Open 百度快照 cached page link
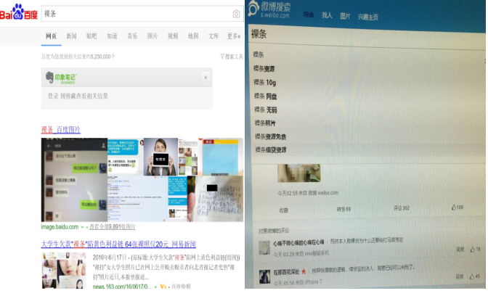Image resolution: width=488 pixels, height=296 pixels. click(x=181, y=287)
